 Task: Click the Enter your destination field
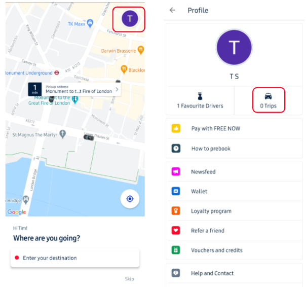coord(75,258)
